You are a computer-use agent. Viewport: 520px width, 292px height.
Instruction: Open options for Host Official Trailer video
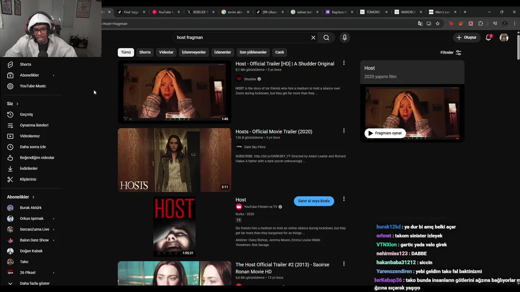(344, 63)
